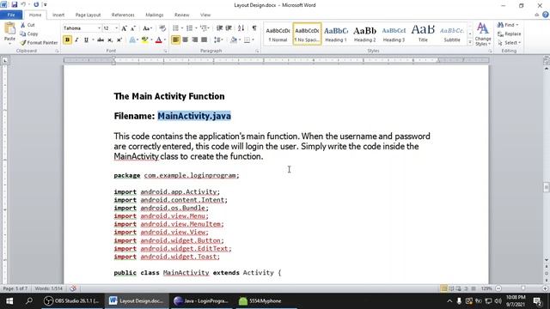Open the multilevel list dropdown
550x309 pixels.
[205, 28]
